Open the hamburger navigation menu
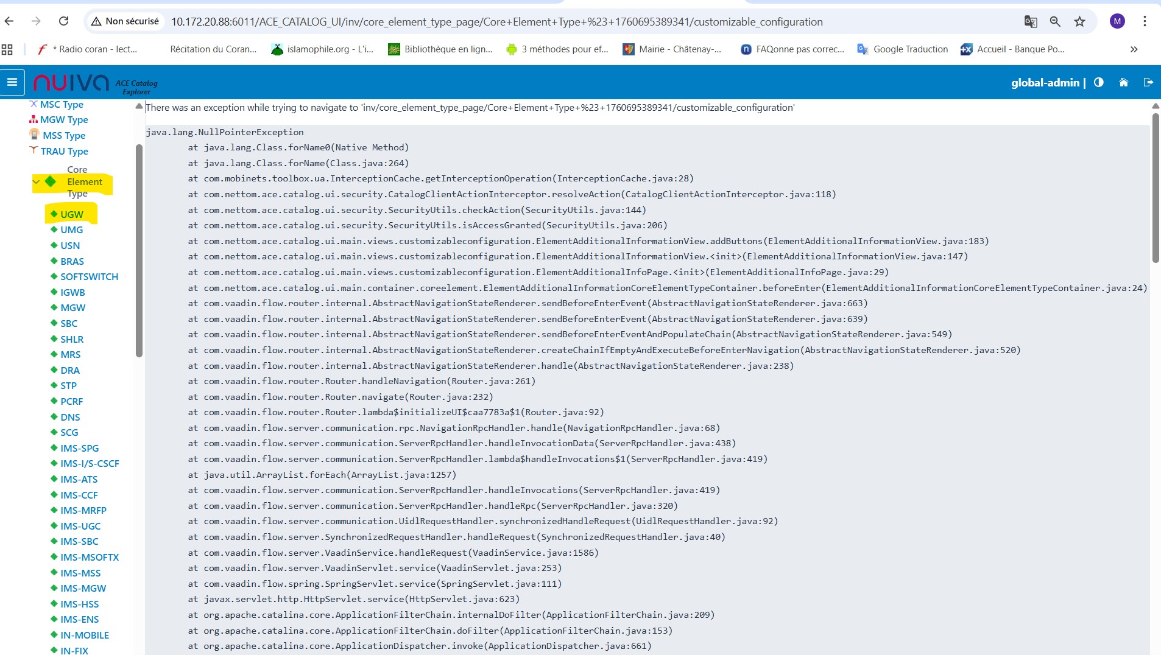Image resolution: width=1161 pixels, height=655 pixels. click(x=12, y=82)
